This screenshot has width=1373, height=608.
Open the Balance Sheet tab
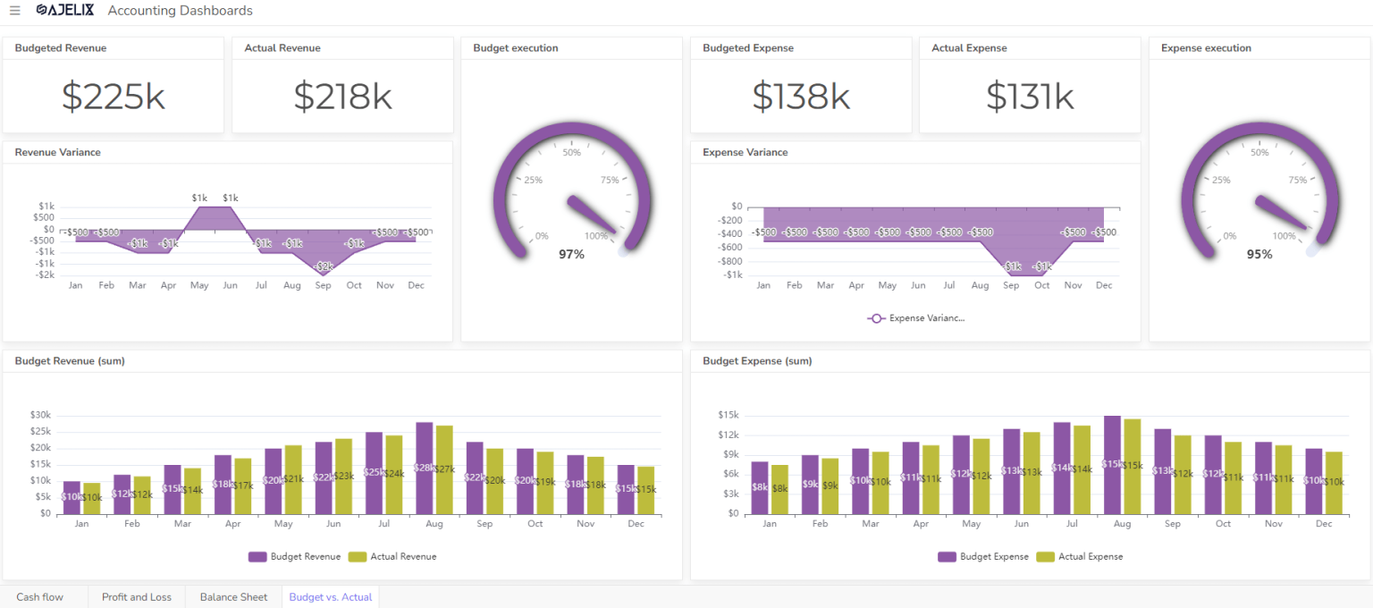point(233,596)
